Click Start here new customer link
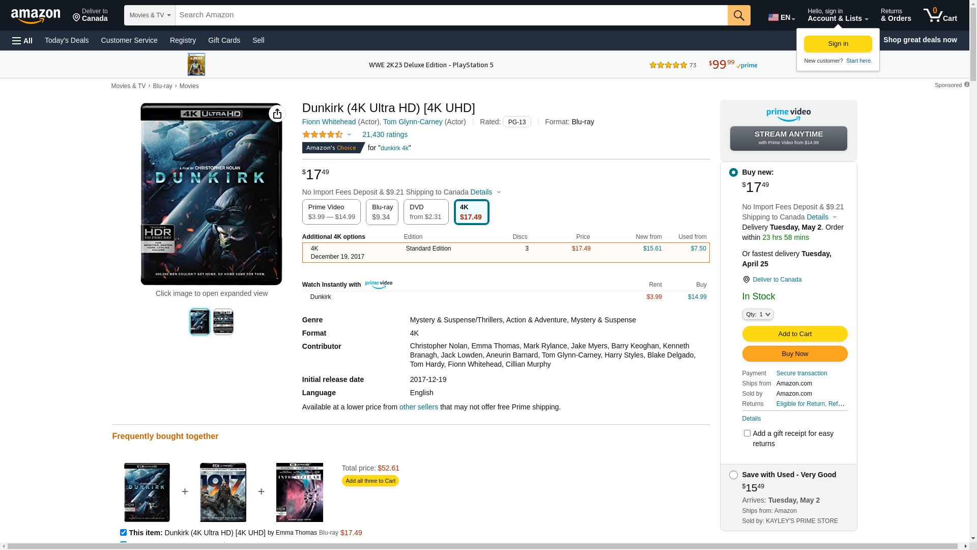 [859, 61]
